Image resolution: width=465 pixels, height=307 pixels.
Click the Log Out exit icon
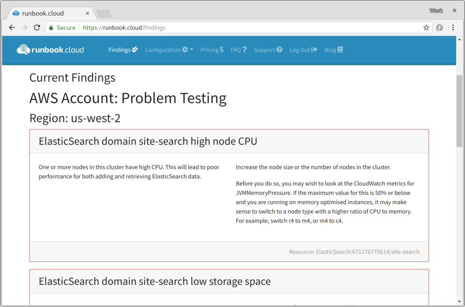[315, 49]
